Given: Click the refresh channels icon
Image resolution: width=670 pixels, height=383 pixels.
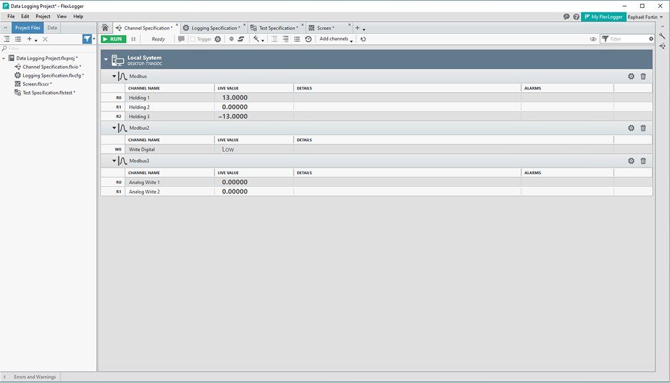Looking at the screenshot, I should (363, 38).
